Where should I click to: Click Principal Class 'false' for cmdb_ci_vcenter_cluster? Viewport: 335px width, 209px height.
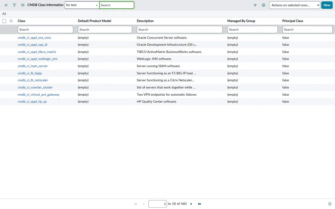286,88
